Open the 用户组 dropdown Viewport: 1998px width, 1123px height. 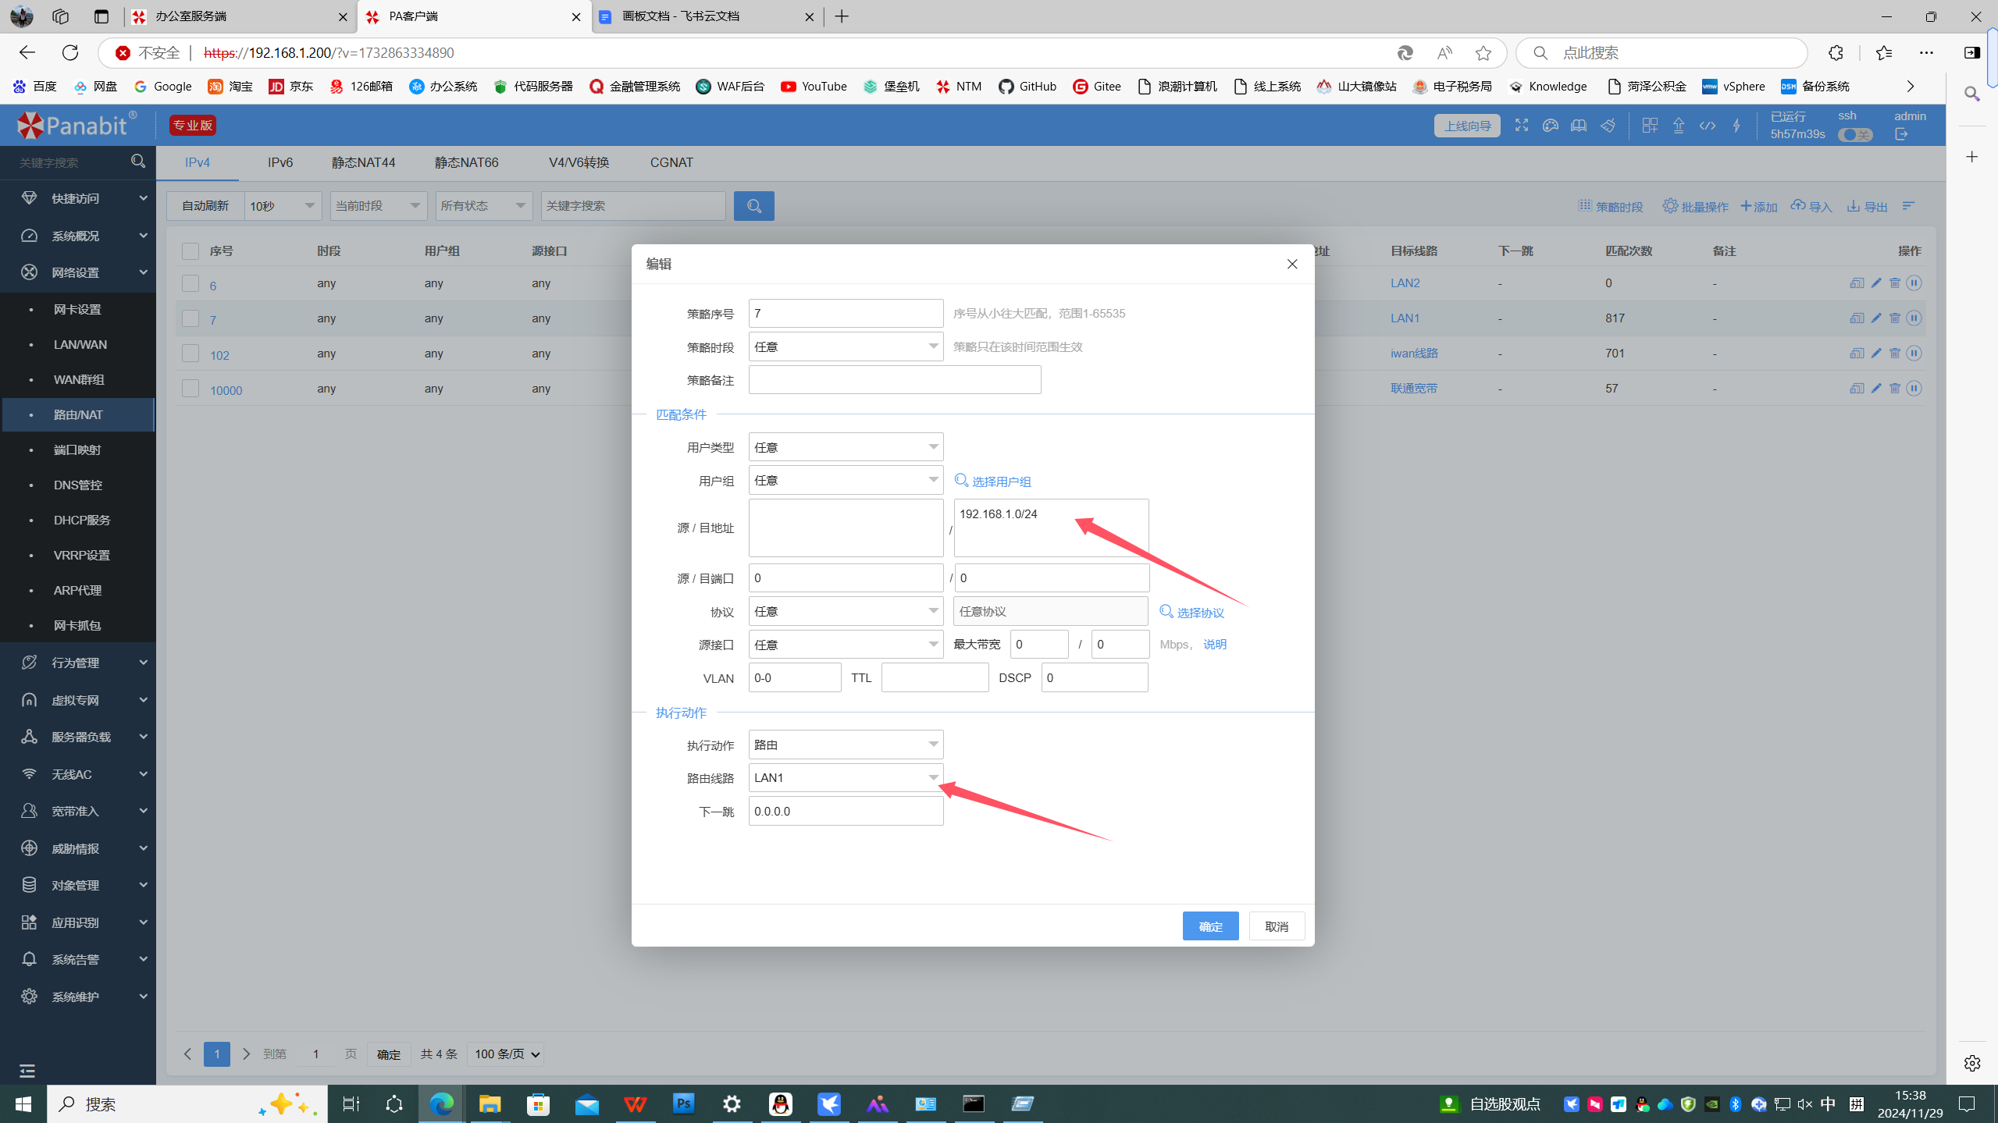click(846, 480)
